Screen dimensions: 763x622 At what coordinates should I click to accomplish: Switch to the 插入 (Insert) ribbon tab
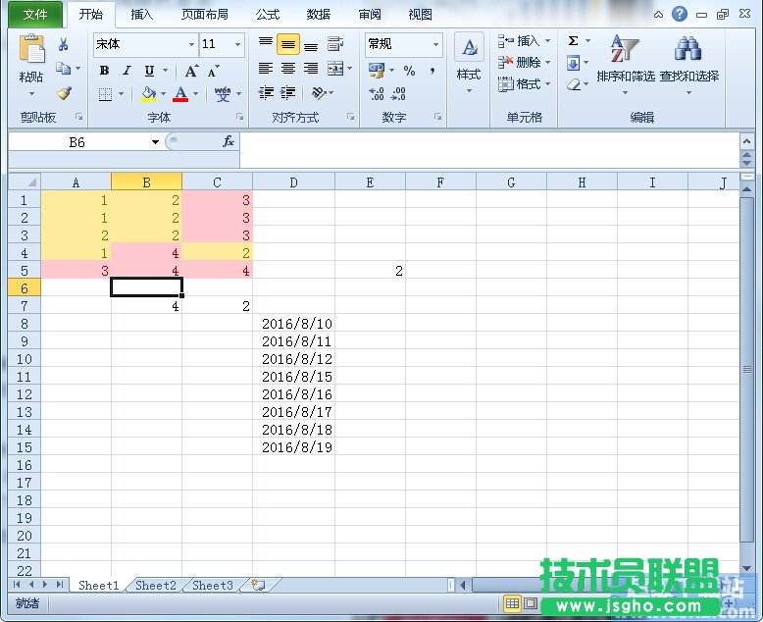point(142,15)
